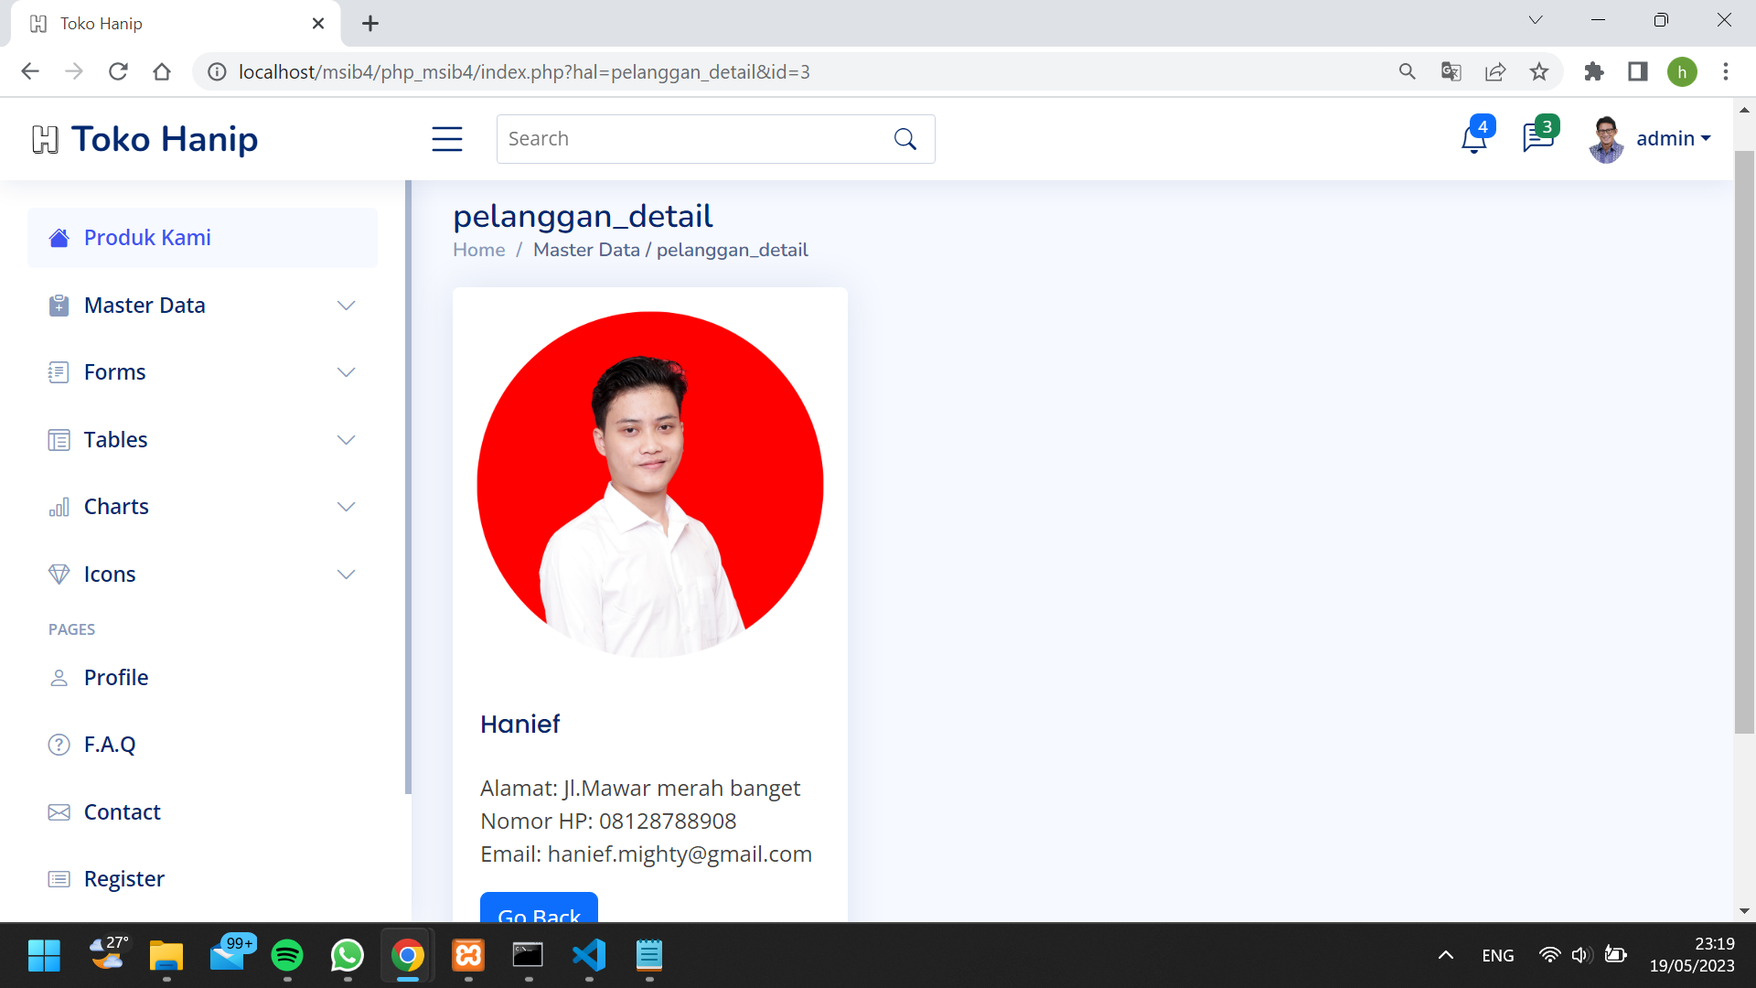
Task: Reload the page
Action: [x=118, y=71]
